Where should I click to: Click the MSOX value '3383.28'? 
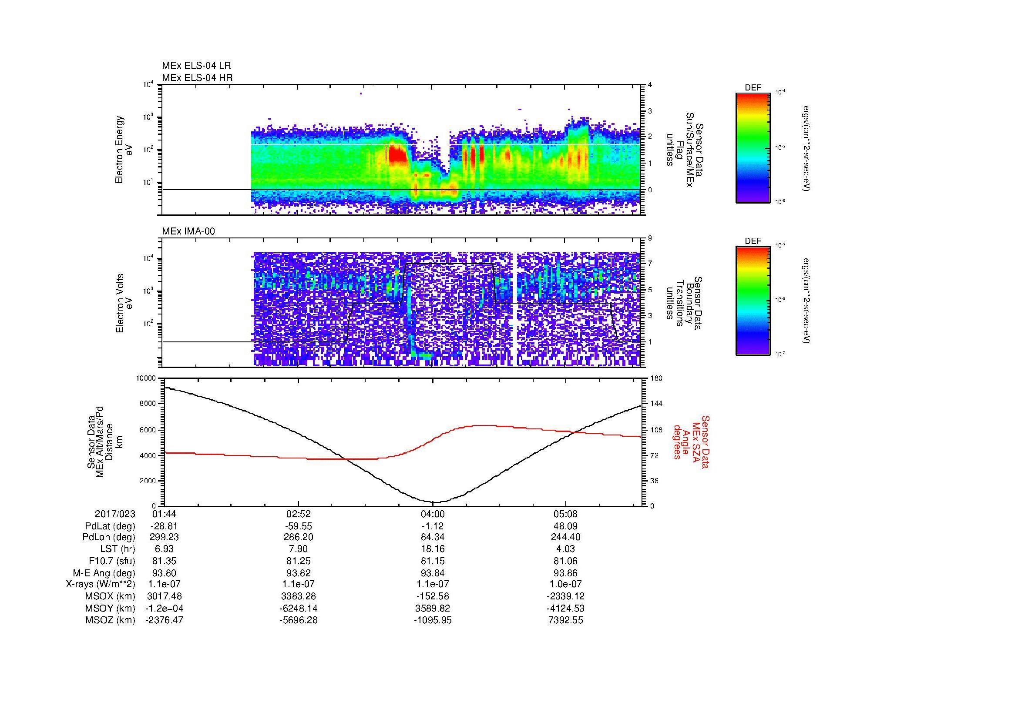coord(299,596)
